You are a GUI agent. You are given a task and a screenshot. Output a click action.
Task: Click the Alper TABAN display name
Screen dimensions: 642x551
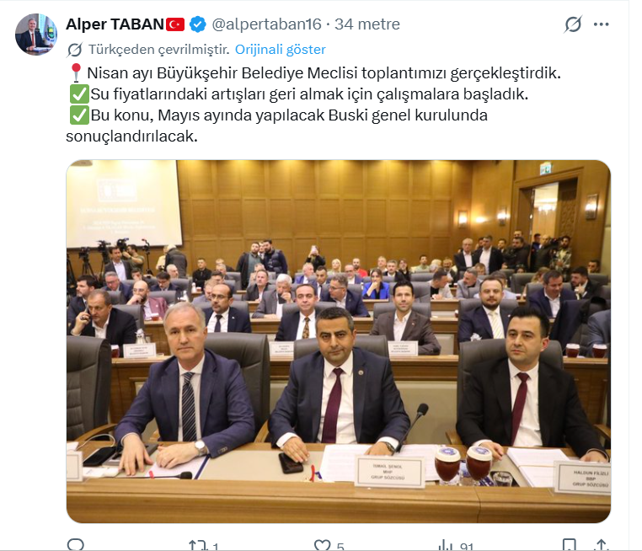[x=115, y=24]
